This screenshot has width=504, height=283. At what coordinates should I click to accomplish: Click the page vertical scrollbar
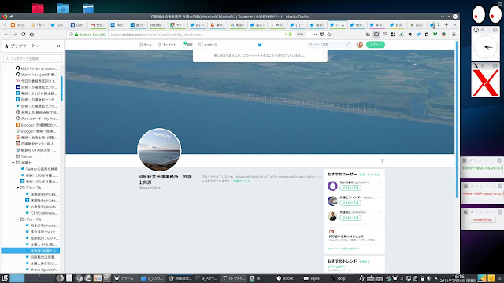tap(457, 119)
